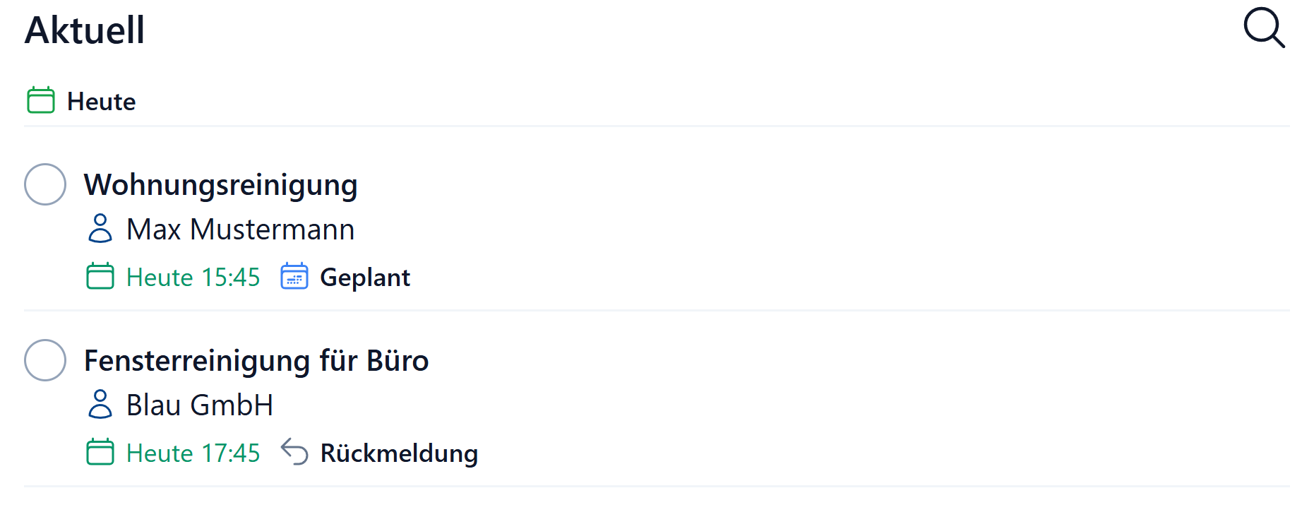Click the blue Geplant status calendar icon
This screenshot has height=529, width=1314.
(x=294, y=276)
